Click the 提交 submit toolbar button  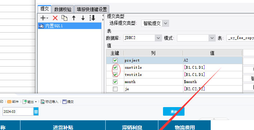68,102
